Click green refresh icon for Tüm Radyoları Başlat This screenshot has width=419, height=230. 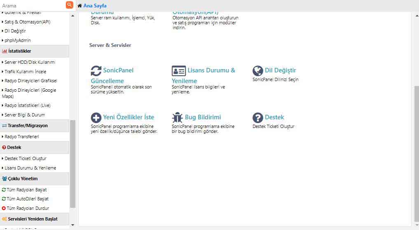[4, 190]
